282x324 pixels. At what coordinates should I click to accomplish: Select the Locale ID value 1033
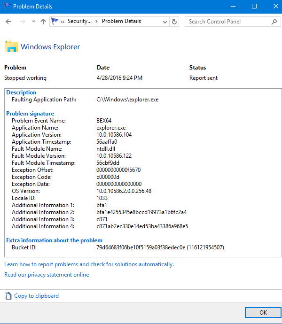tap(102, 198)
